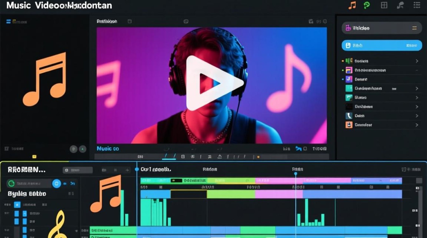Click the big orange music note in left panel
Screen dimensions: 427x238
pos(44,79)
